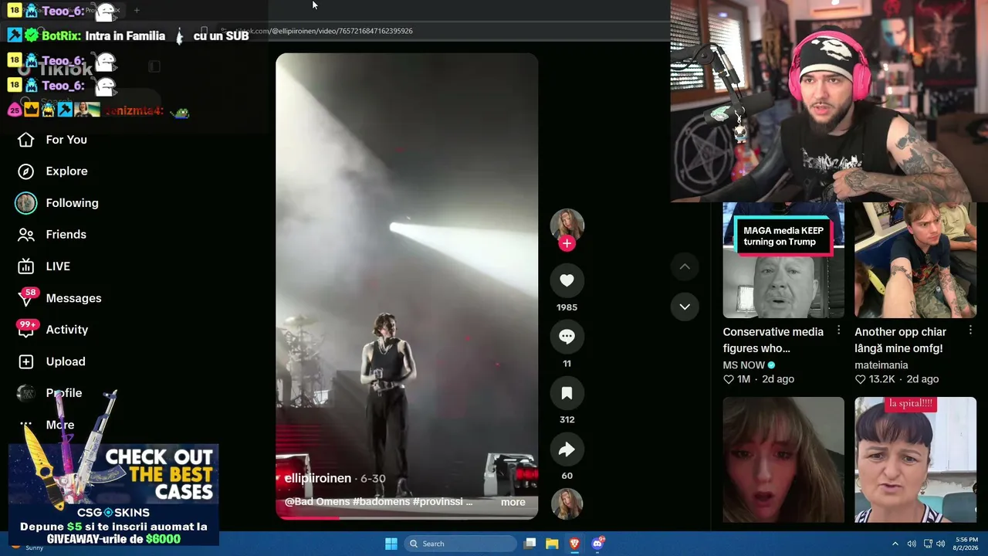Click the 'Conservative media figures who...' title

[x=773, y=341]
